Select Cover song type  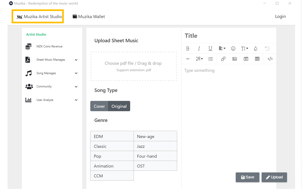(x=99, y=106)
